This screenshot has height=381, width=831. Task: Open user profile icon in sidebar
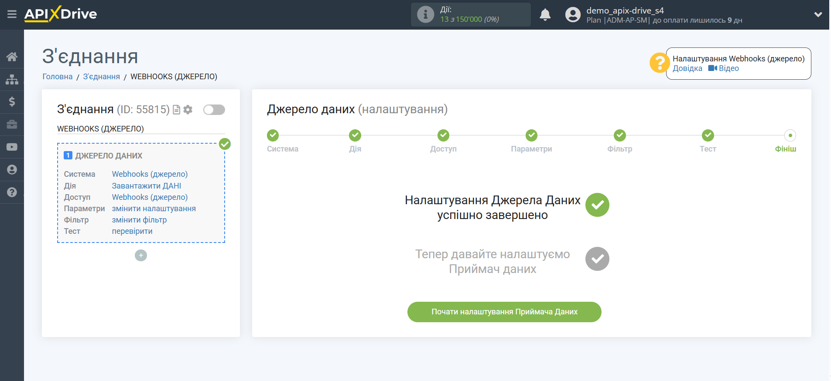coord(12,170)
